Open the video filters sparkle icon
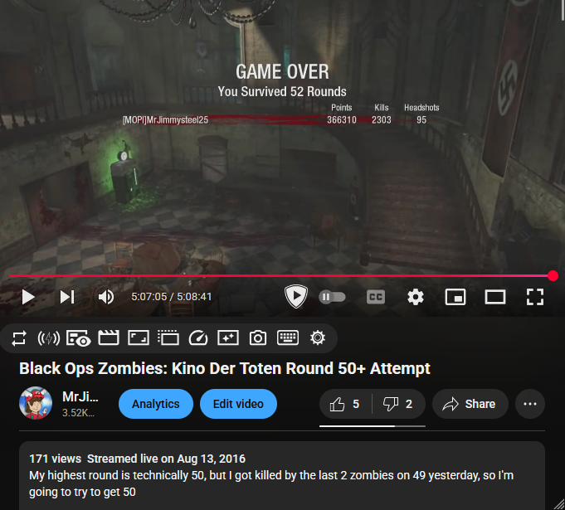The height and width of the screenshot is (510, 565). pos(228,338)
